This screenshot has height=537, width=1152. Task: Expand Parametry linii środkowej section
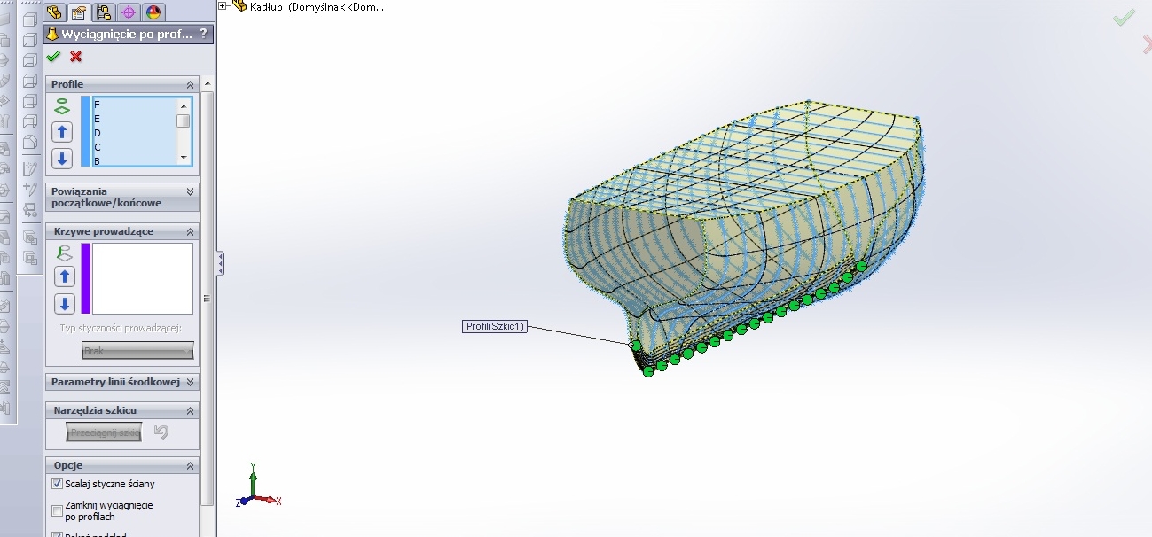coord(190,382)
